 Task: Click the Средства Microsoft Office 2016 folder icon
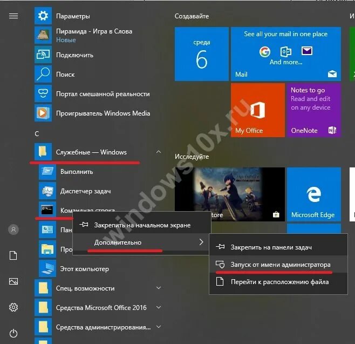(43, 307)
